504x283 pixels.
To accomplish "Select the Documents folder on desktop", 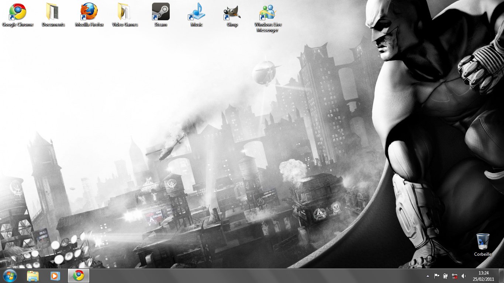I will coord(53,15).
